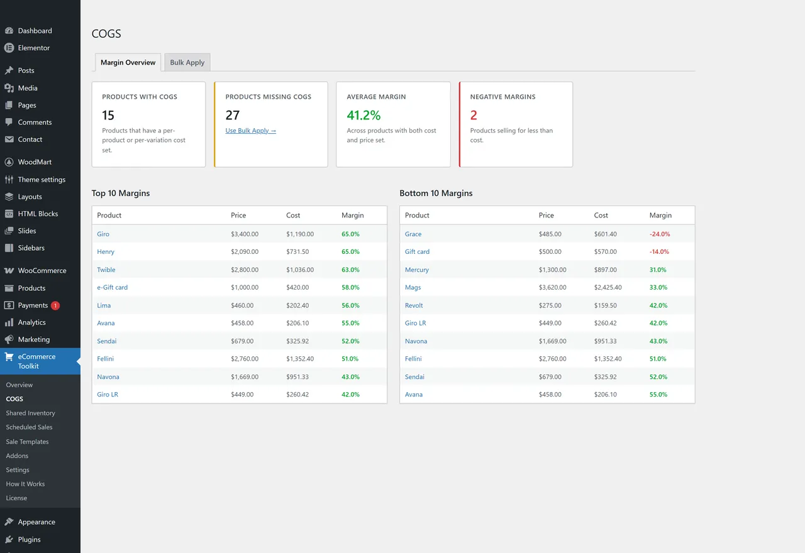Screen dimensions: 805x553
Task: Click the Media library icon
Action: click(x=9, y=88)
